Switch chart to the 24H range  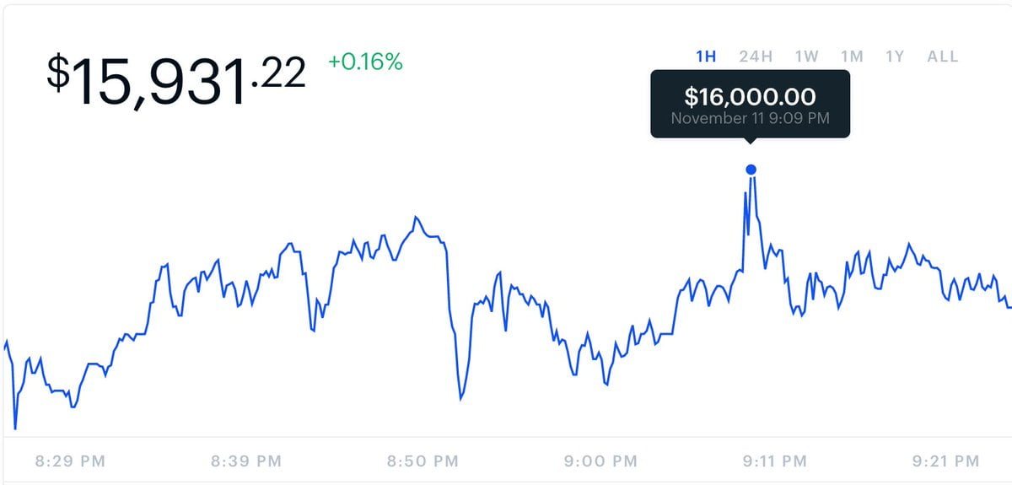[756, 57]
